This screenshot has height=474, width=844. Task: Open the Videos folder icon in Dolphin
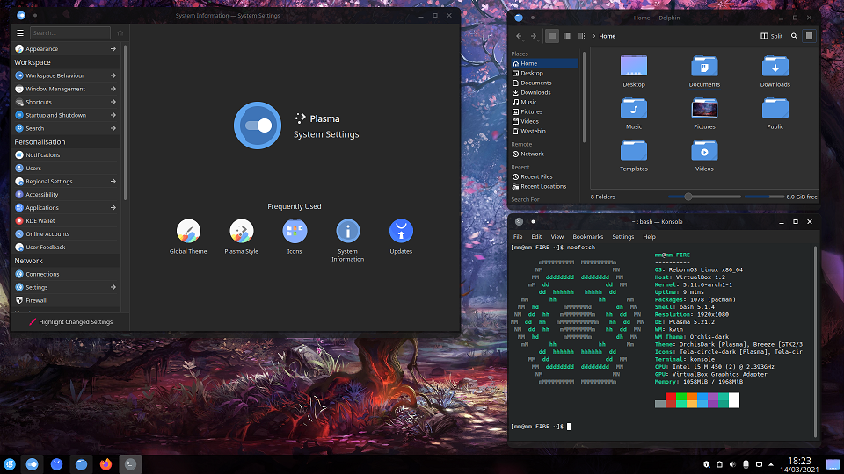click(704, 150)
